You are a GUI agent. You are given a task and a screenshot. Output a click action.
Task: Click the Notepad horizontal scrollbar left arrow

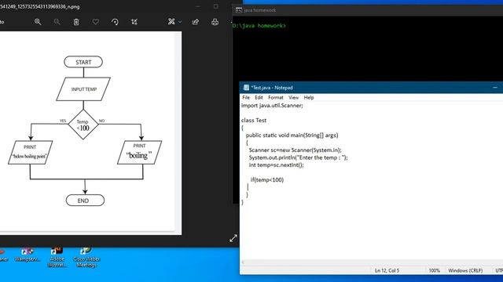(x=243, y=262)
